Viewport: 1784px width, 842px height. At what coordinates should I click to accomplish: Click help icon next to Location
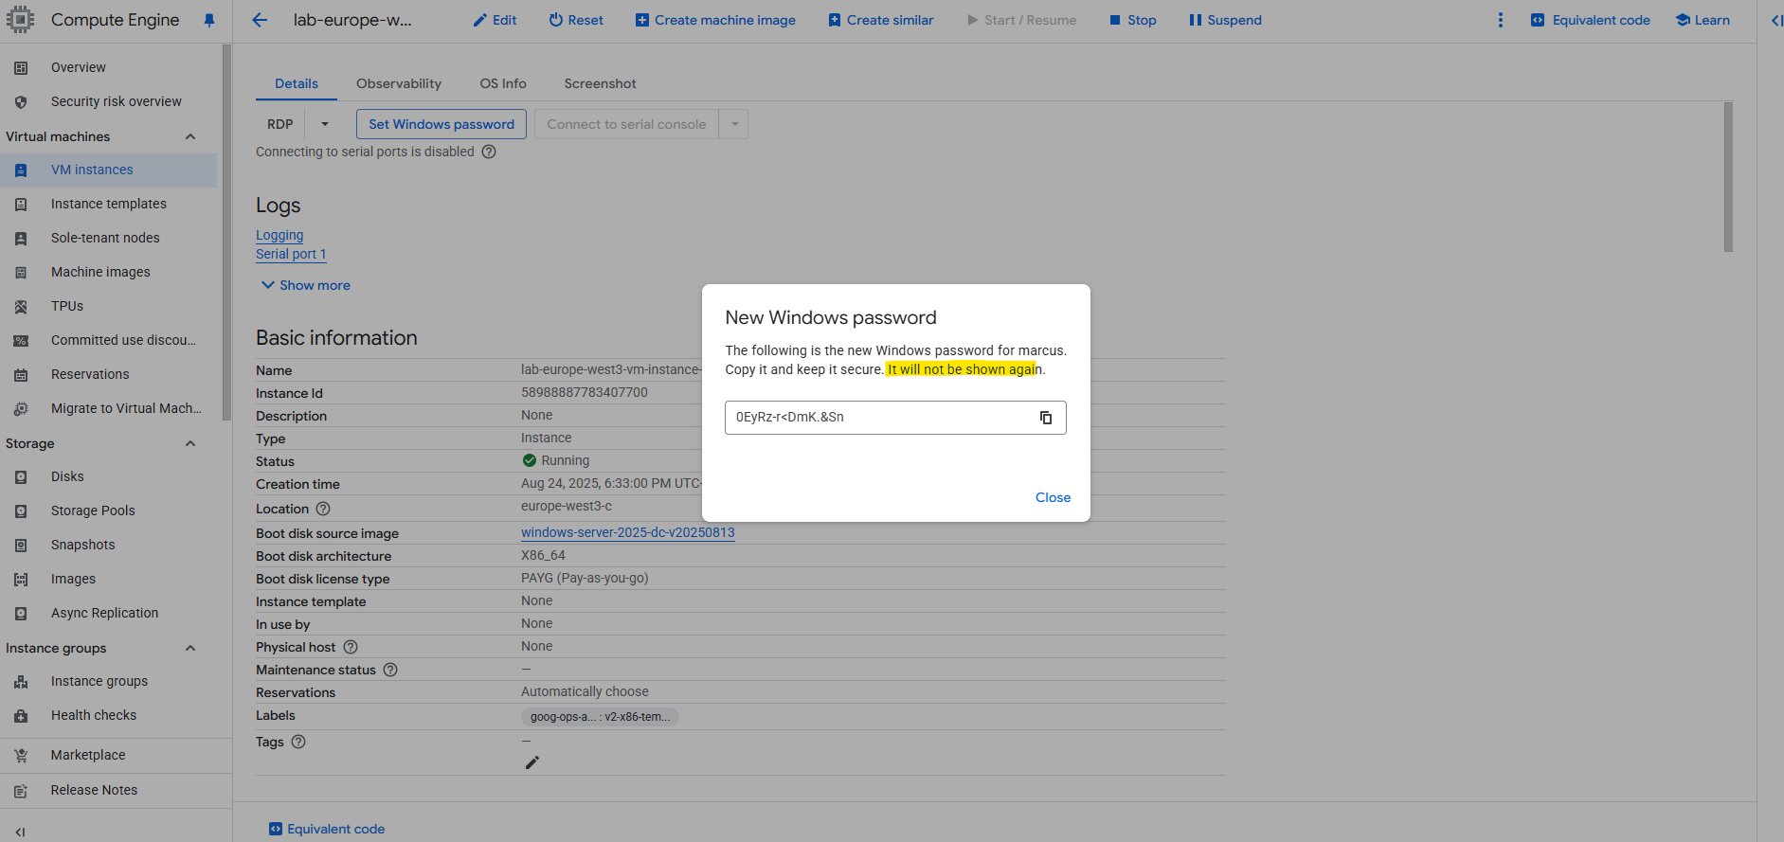point(323,509)
